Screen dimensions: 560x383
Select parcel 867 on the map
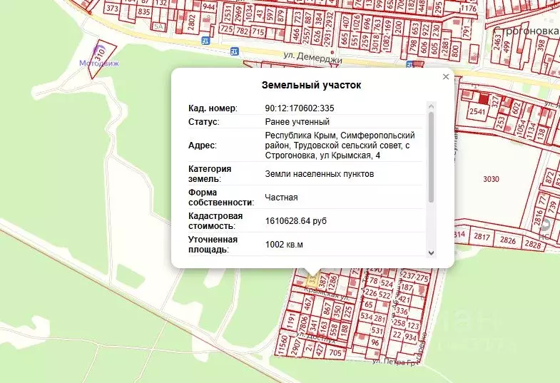point(327,309)
